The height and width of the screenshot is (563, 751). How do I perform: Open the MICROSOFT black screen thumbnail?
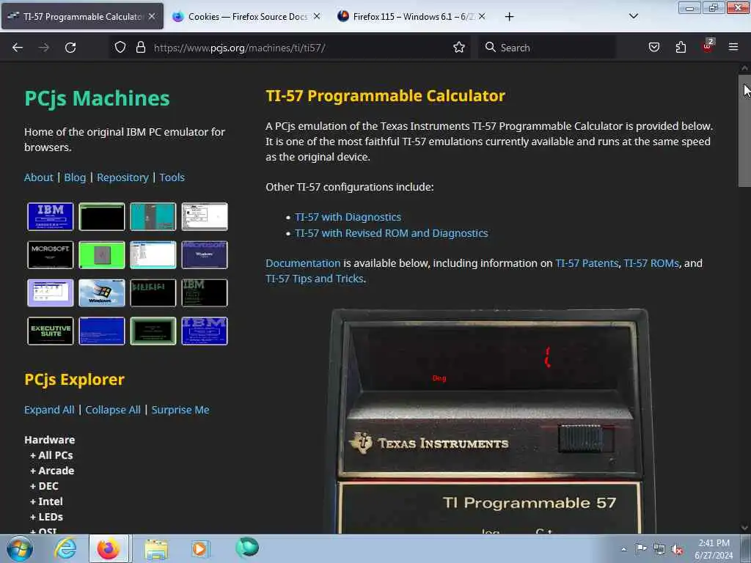coord(51,254)
